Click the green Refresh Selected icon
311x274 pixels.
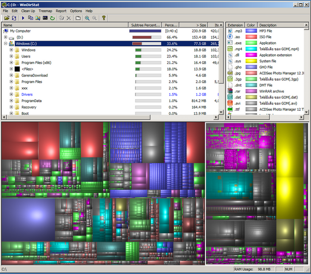(x=52, y=18)
